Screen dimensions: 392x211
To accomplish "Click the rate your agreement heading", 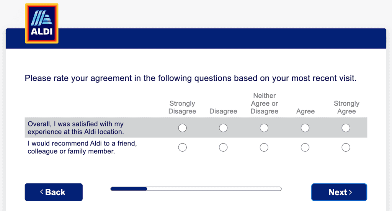I will (191, 79).
